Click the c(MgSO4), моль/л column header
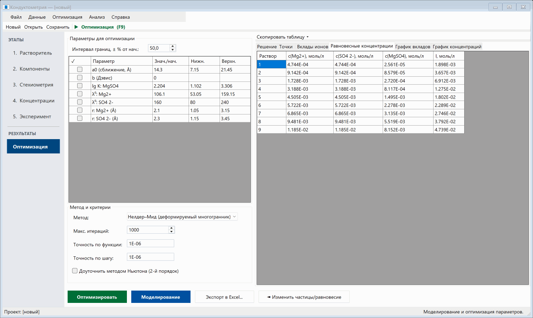The width and height of the screenshot is (533, 318). click(x=408, y=56)
